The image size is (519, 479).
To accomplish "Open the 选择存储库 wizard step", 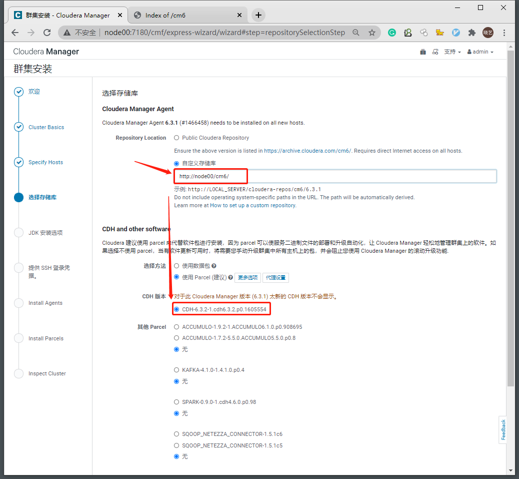I will pos(42,197).
